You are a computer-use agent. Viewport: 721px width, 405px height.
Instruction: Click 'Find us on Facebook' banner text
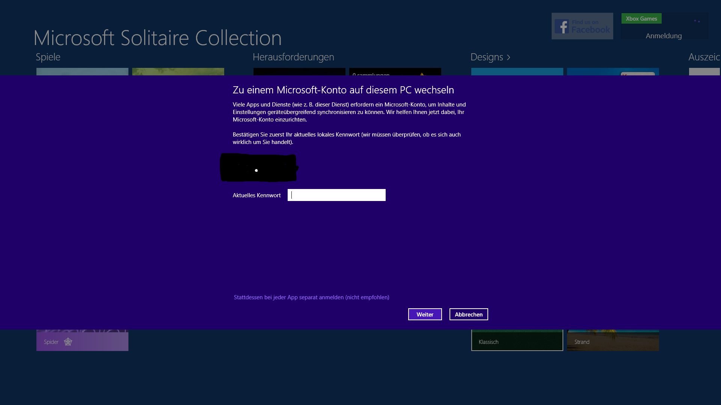tap(590, 26)
